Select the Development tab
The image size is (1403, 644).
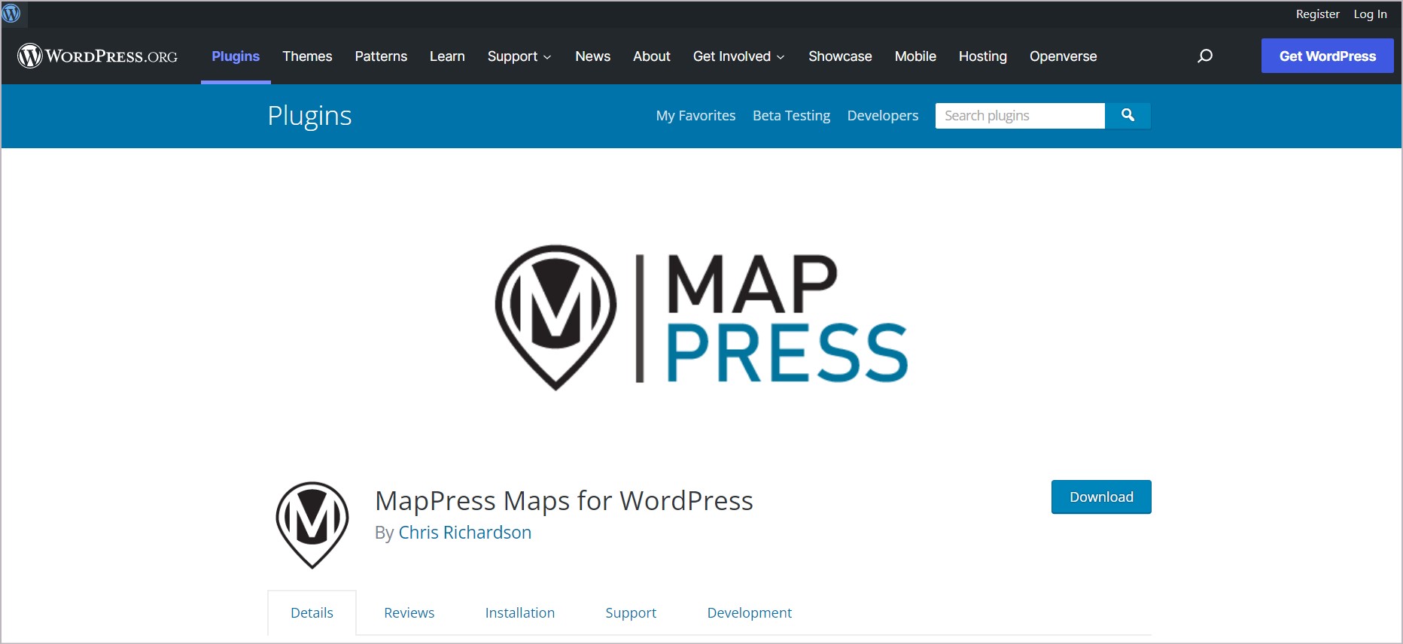pyautogui.click(x=749, y=612)
